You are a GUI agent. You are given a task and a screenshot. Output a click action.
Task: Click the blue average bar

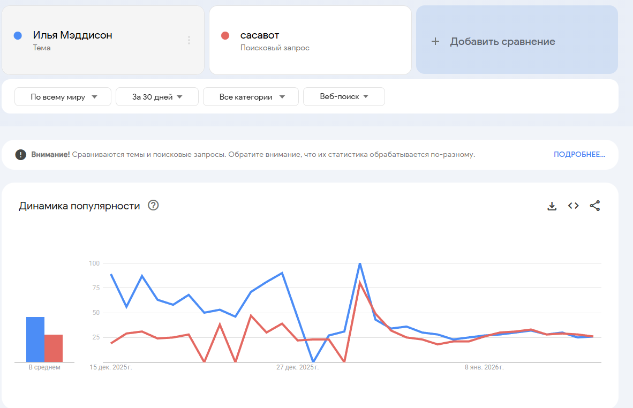[x=35, y=339]
